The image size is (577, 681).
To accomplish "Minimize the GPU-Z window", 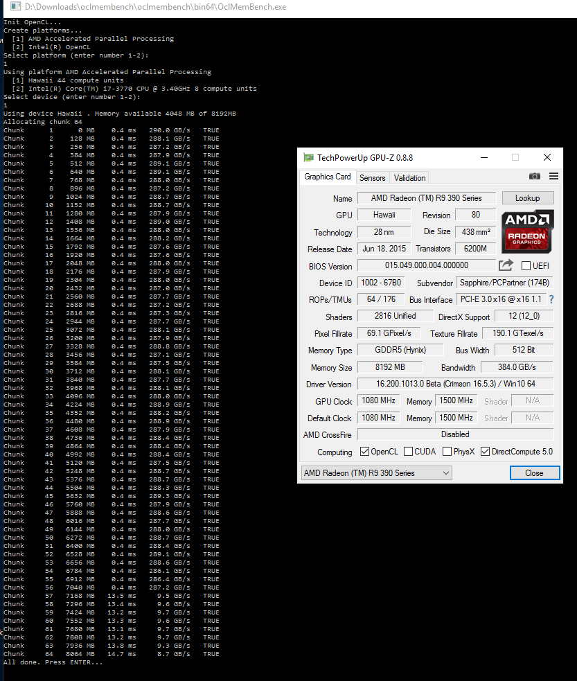I will pos(484,157).
